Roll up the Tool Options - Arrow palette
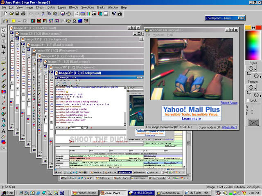The height and width of the screenshot is (196, 262). 239,18
